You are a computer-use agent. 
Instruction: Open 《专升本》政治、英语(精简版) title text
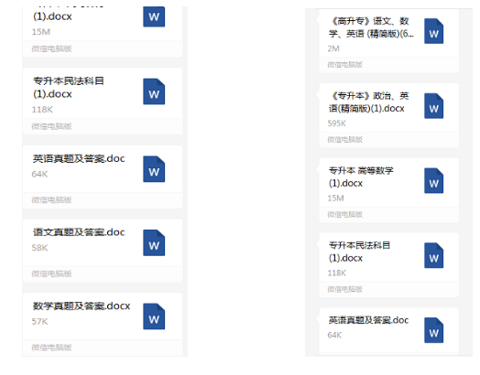(368, 102)
